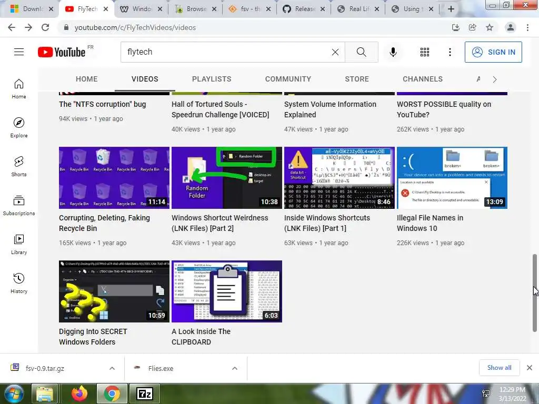539x404 pixels.
Task: Expand options for fsv-0.9.tar.gz download
Action: tap(112, 368)
